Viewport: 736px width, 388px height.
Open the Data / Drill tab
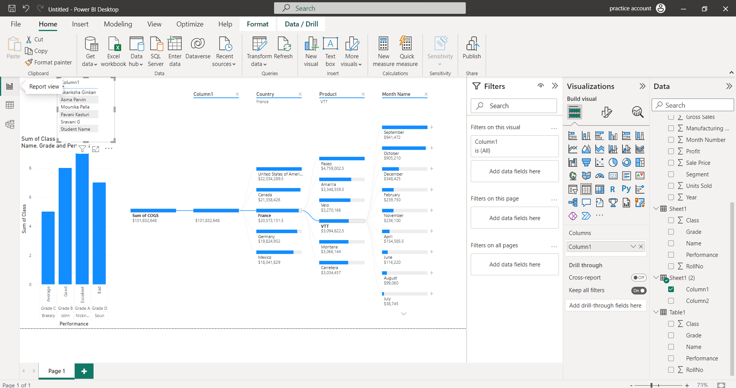pos(301,24)
